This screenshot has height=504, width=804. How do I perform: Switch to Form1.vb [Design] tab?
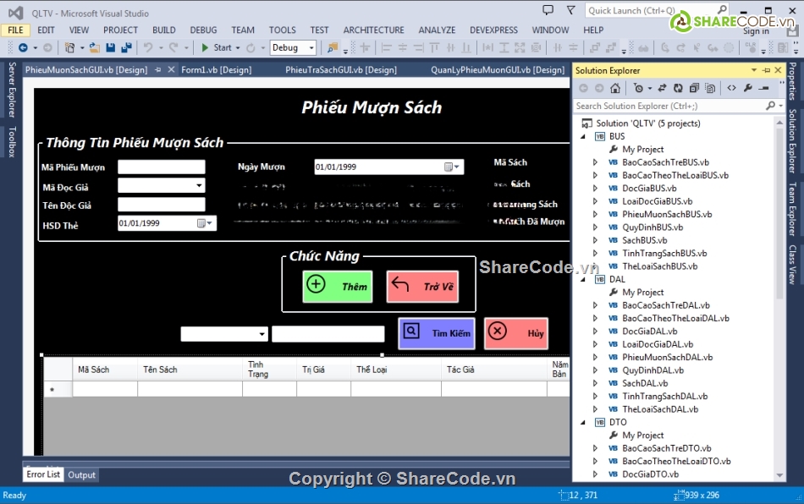click(217, 69)
